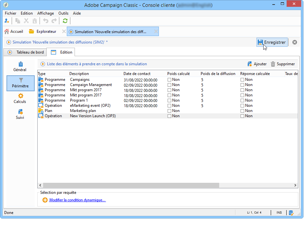Click the INS indicator in status bar

tap(279, 213)
